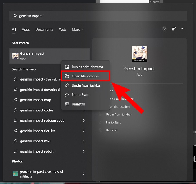The image size is (196, 184).
Task: Click 'Pin to Start' in the right details pane
Action: [113, 122]
